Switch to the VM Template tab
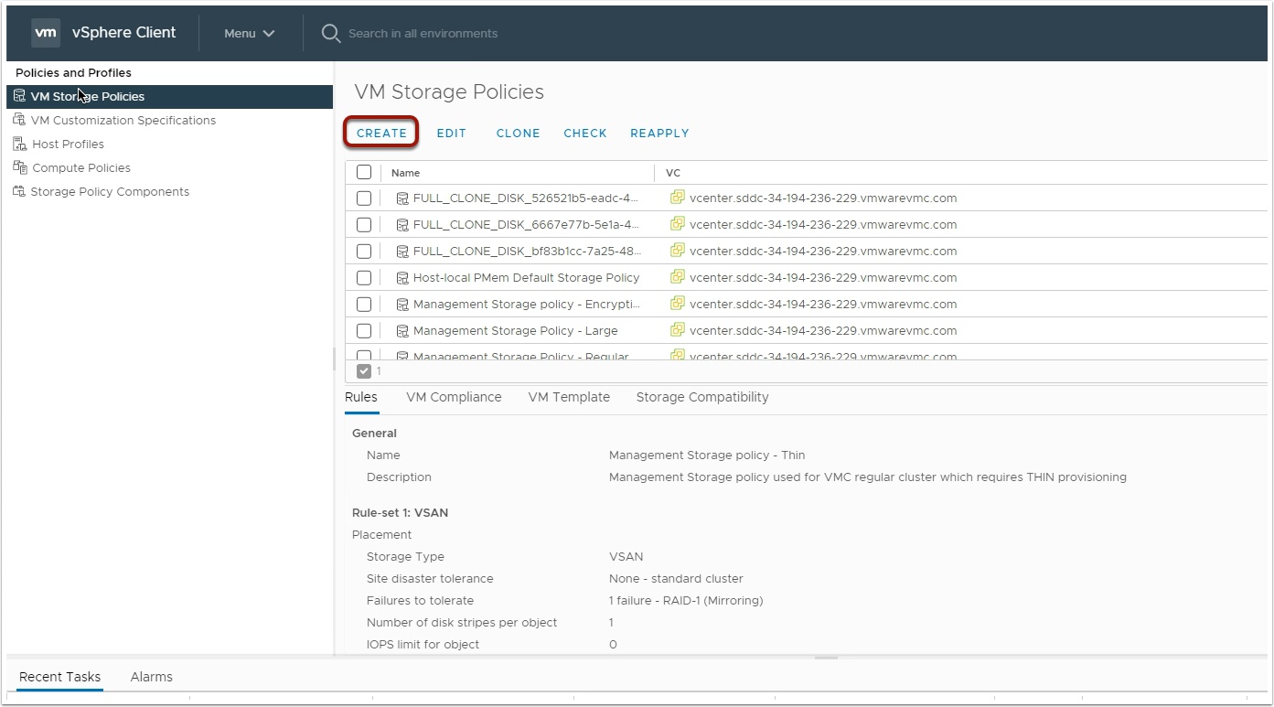 [569, 397]
